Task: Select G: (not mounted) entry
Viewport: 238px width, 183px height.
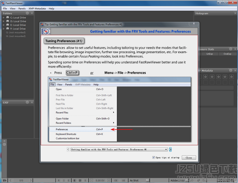Action: pos(16,33)
